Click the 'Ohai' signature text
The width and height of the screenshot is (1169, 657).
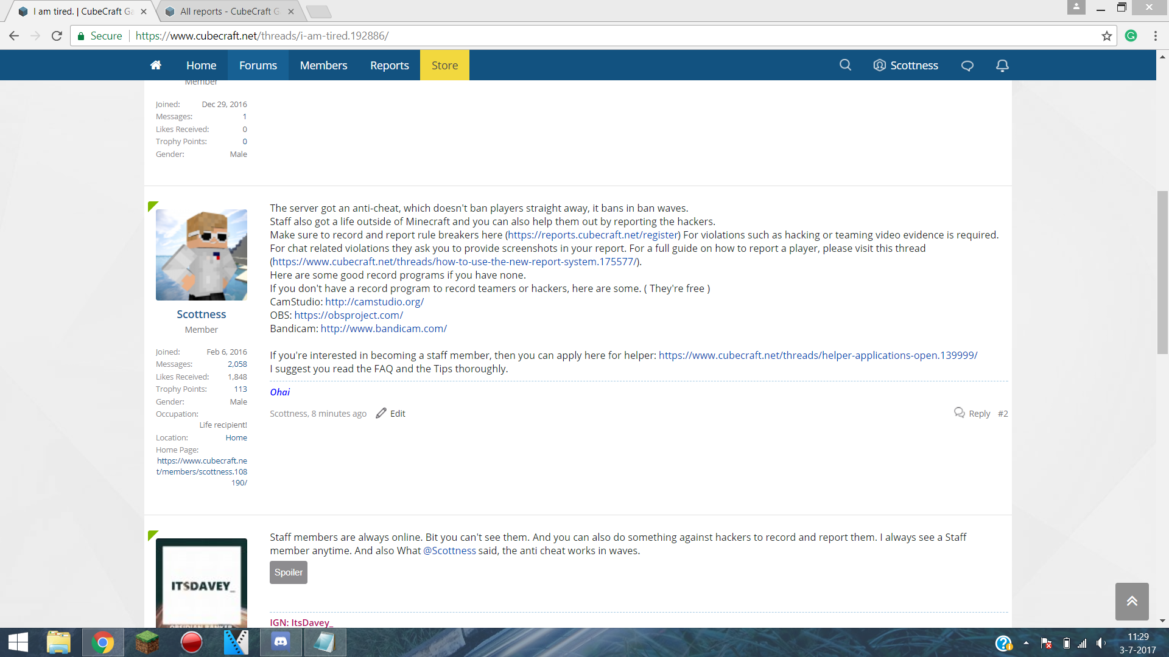click(279, 392)
